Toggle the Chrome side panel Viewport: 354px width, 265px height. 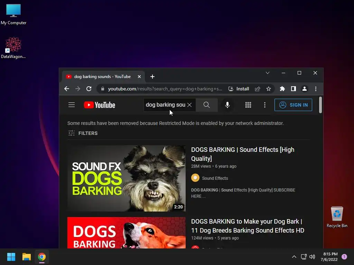point(293,89)
